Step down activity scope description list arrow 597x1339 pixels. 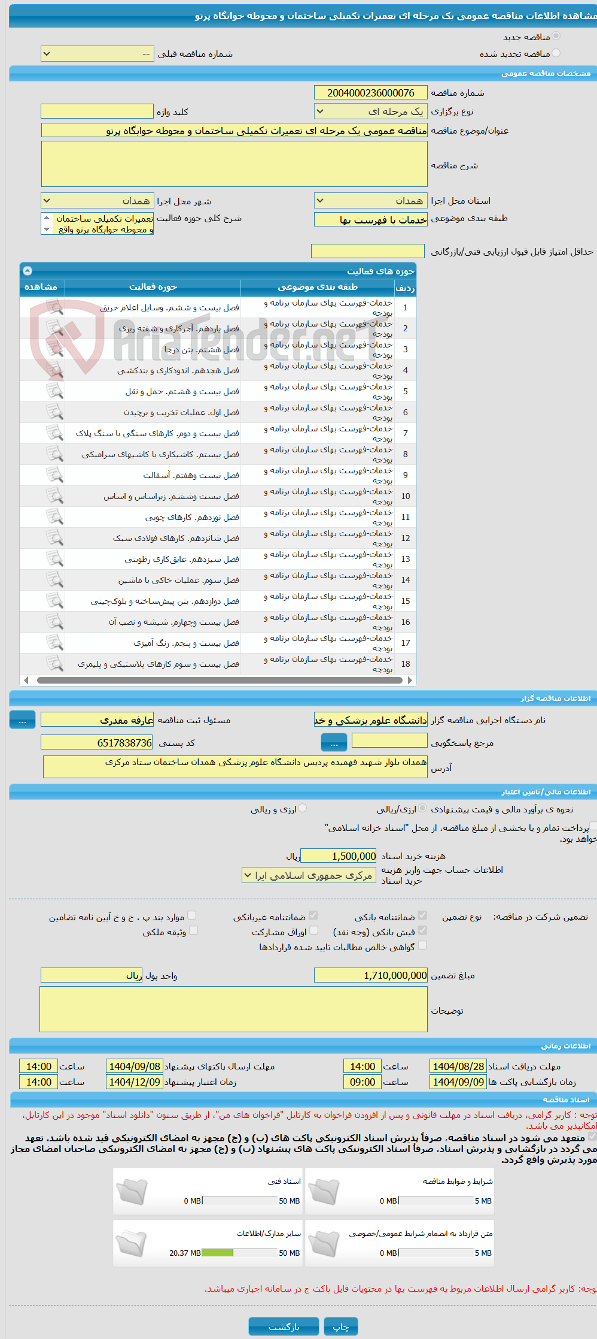coord(47,229)
